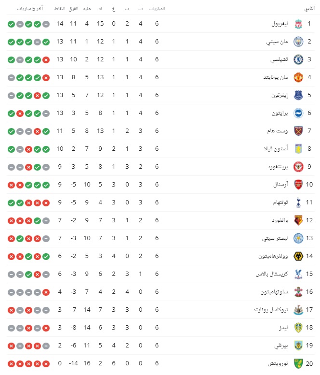Click the وست هام team name
Image resolution: width=320 pixels, height=375 pixels.
pyautogui.click(x=279, y=131)
